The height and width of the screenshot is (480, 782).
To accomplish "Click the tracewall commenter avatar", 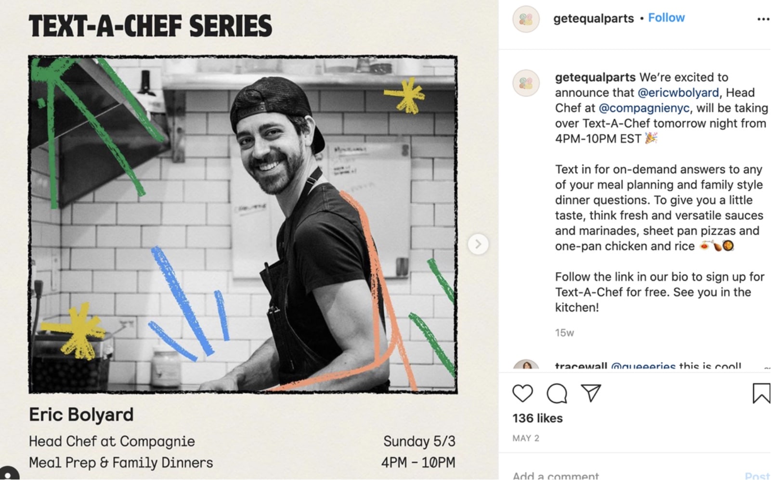I will (526, 365).
